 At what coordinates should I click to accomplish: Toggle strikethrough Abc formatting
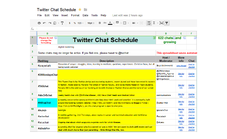point(105,23)
